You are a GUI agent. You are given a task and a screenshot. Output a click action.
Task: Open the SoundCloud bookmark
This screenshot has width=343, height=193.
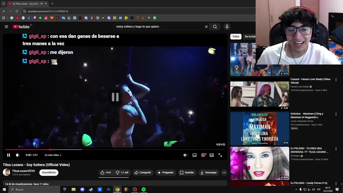tap(52, 18)
